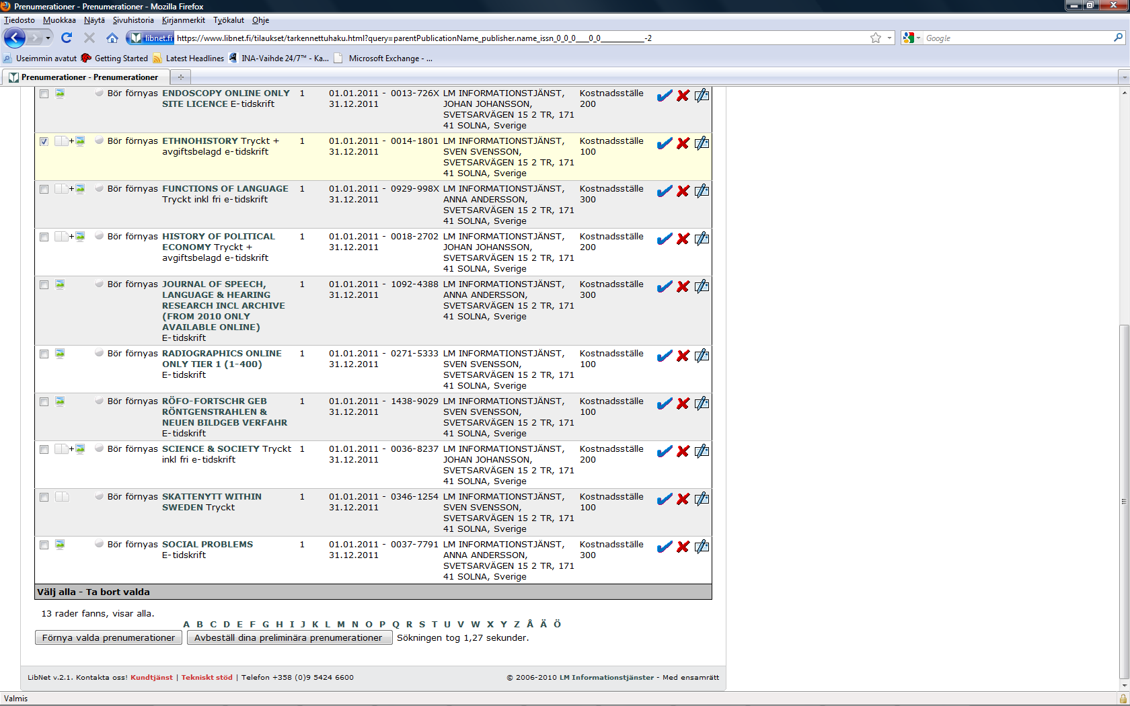The width and height of the screenshot is (1130, 706).
Task: Open new tab button
Action: point(180,77)
